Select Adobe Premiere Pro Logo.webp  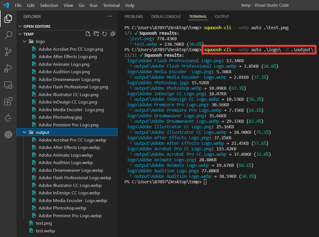[70, 216]
